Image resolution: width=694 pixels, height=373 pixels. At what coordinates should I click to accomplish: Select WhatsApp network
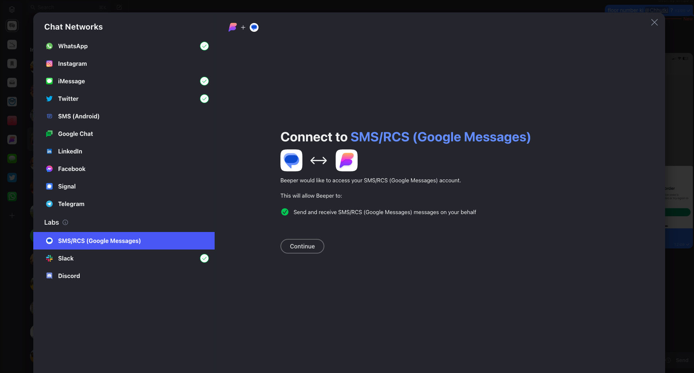[x=124, y=46]
